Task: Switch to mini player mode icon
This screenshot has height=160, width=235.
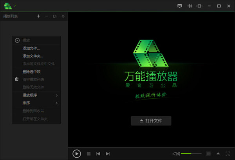Action: (199, 6)
